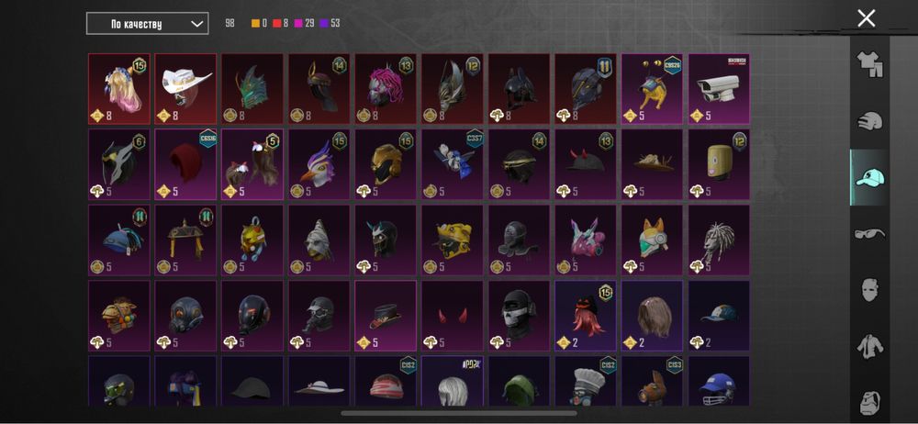Viewport: 918px width, 424px height.
Task: Filter by the orange quality swatch
Action: [x=255, y=24]
